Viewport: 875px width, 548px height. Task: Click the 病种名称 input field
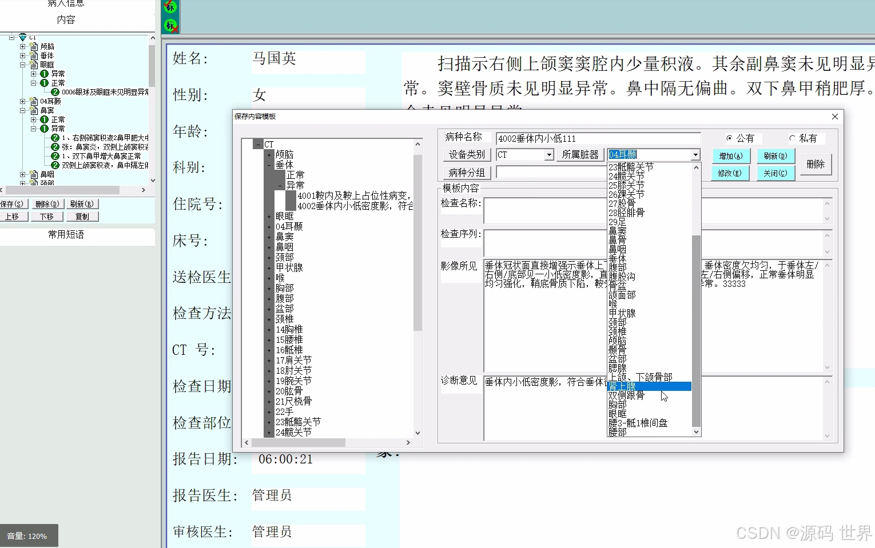click(598, 138)
